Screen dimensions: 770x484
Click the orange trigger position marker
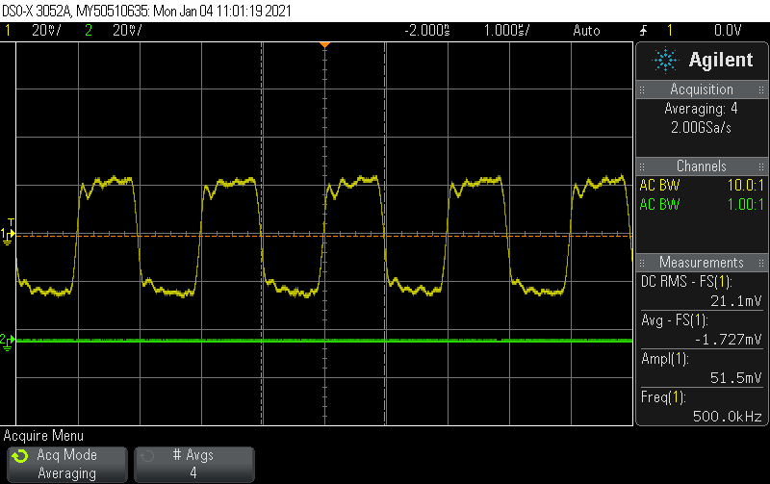[x=325, y=45]
